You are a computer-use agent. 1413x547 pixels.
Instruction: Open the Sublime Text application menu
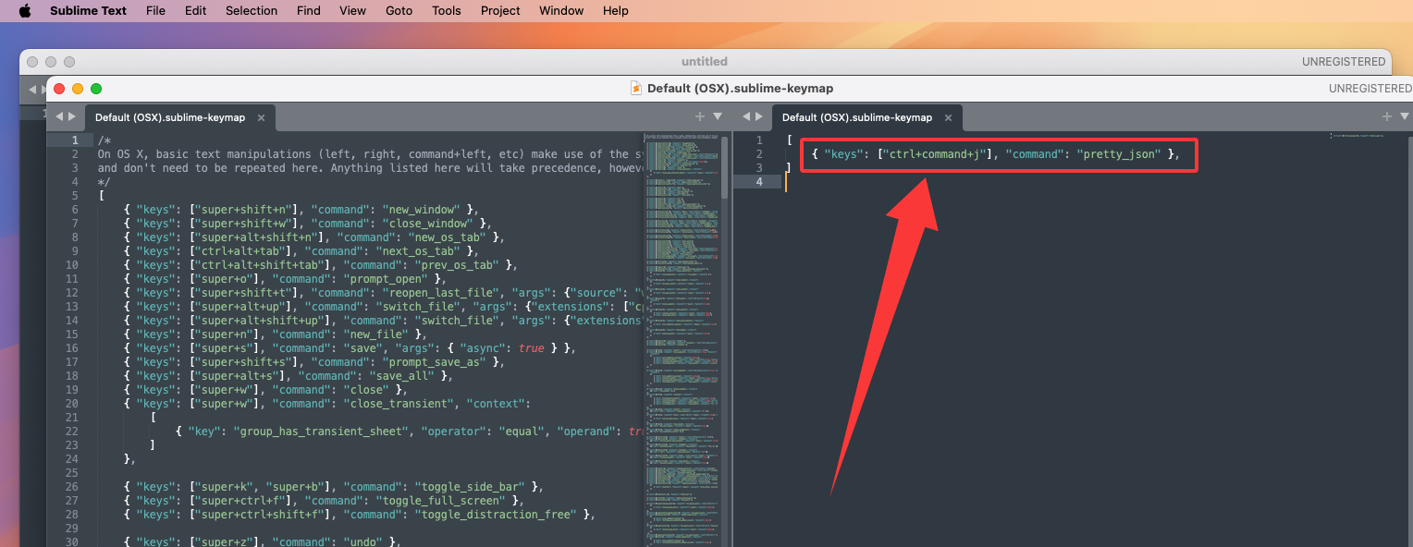click(89, 11)
